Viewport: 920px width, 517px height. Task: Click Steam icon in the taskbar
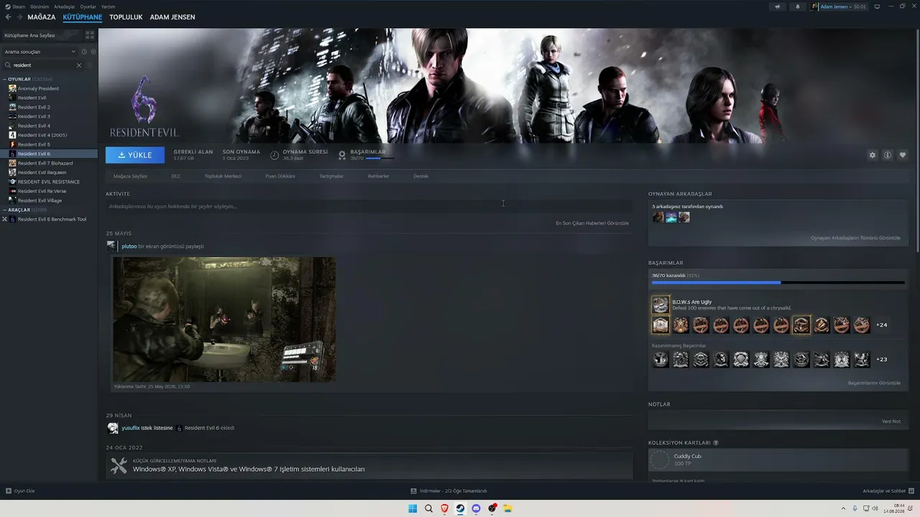click(460, 508)
